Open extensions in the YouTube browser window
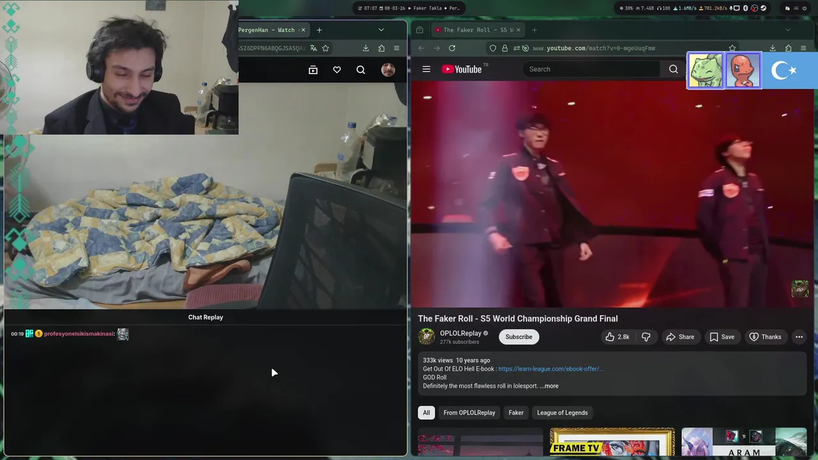This screenshot has width=818, height=460. coord(788,48)
